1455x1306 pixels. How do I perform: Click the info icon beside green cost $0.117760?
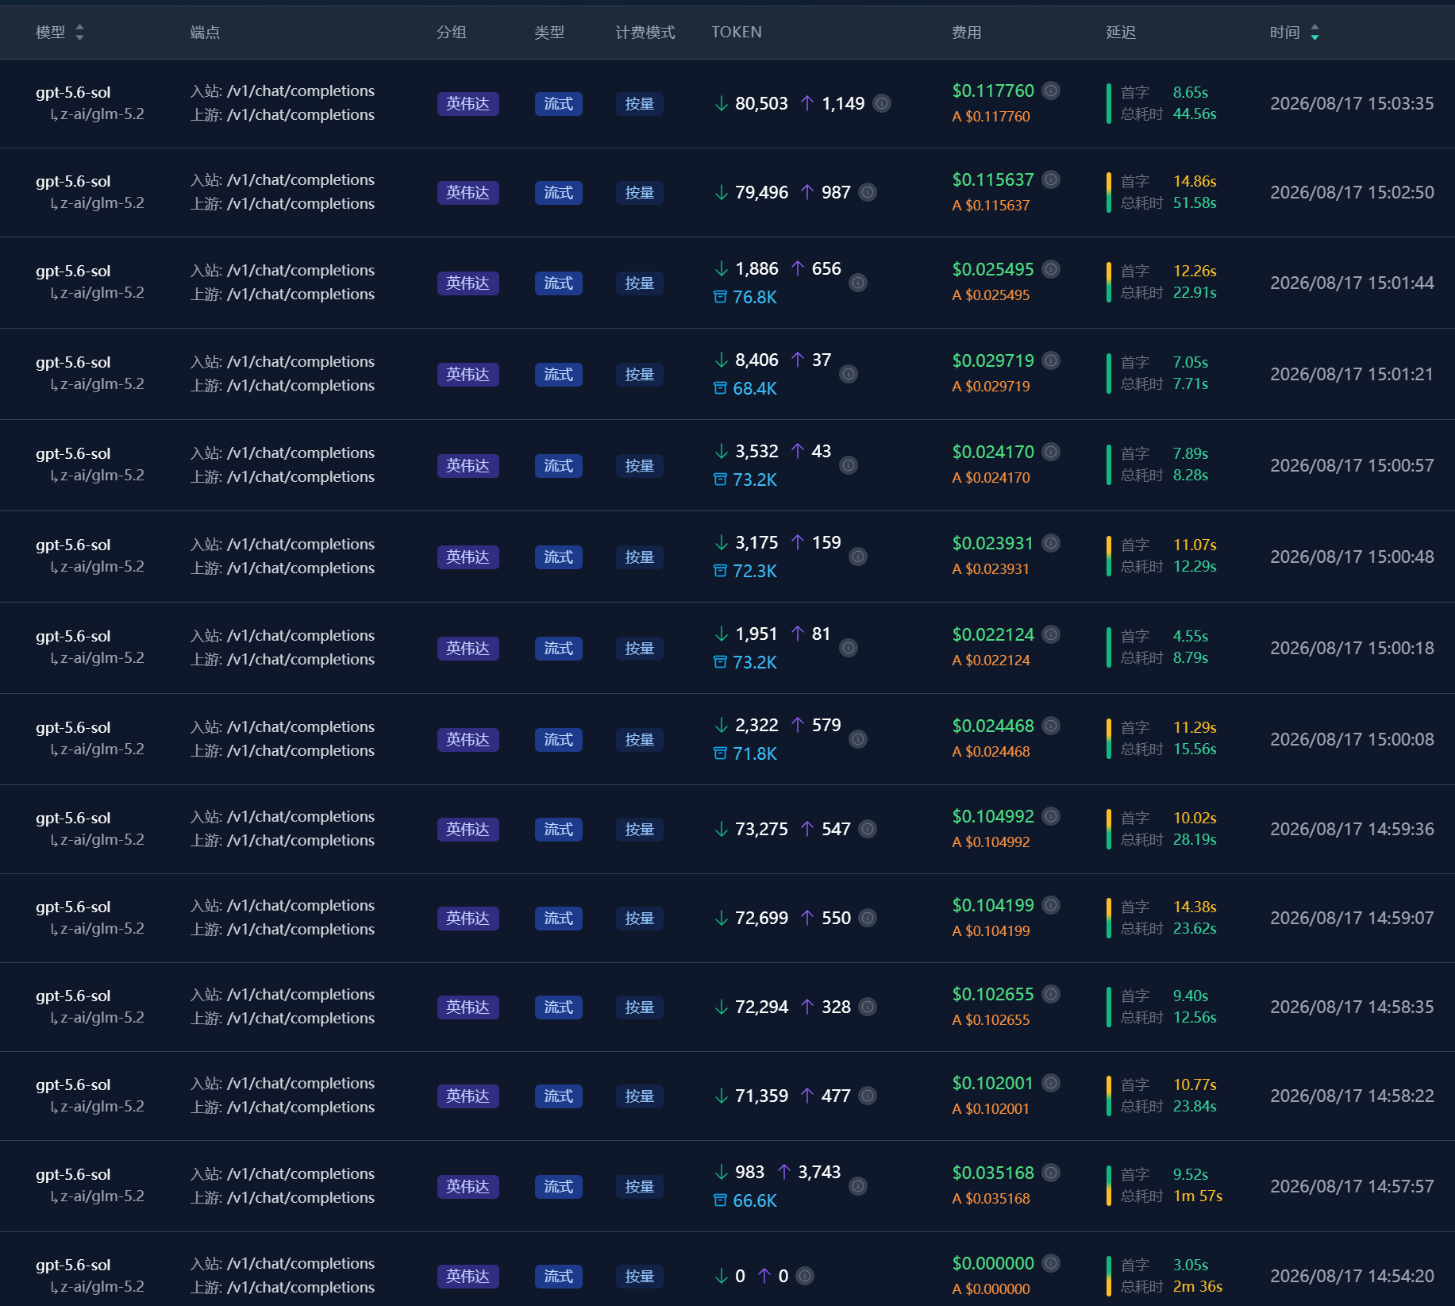[1051, 91]
